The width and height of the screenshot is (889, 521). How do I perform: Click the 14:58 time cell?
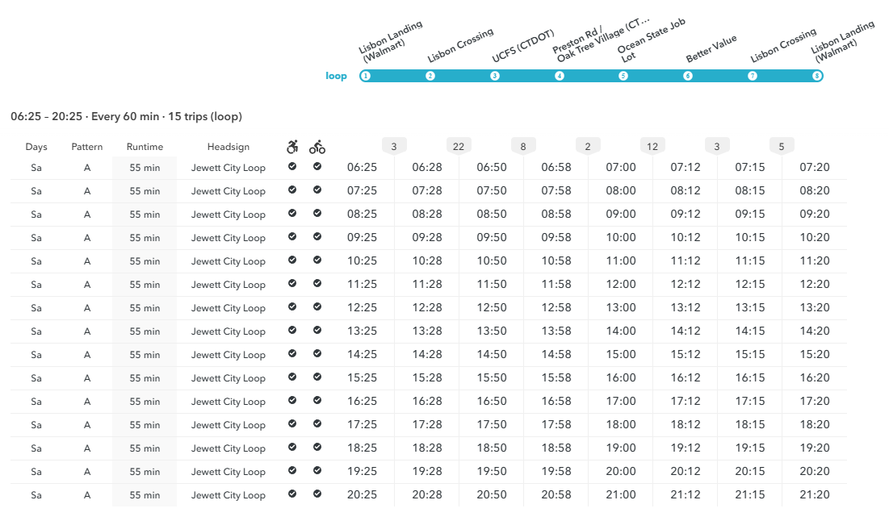[x=556, y=354]
